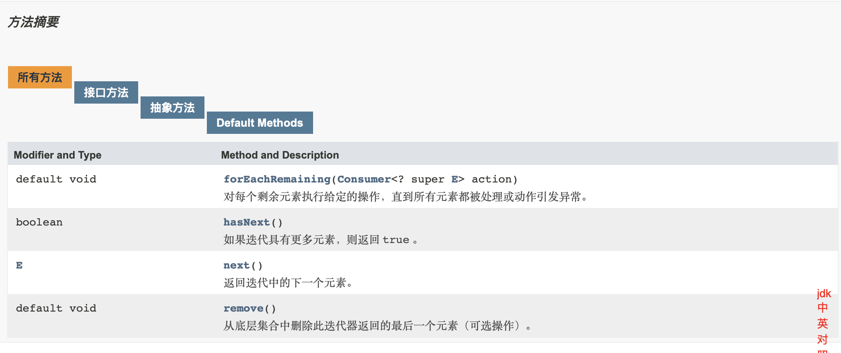This screenshot has height=353, width=841.
Task: Switch to the 接口方法 filter tab
Action: pos(106,92)
